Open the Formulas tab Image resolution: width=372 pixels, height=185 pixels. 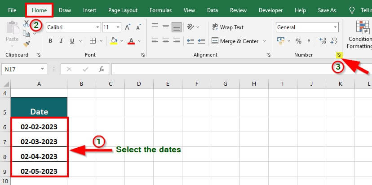tap(160, 10)
